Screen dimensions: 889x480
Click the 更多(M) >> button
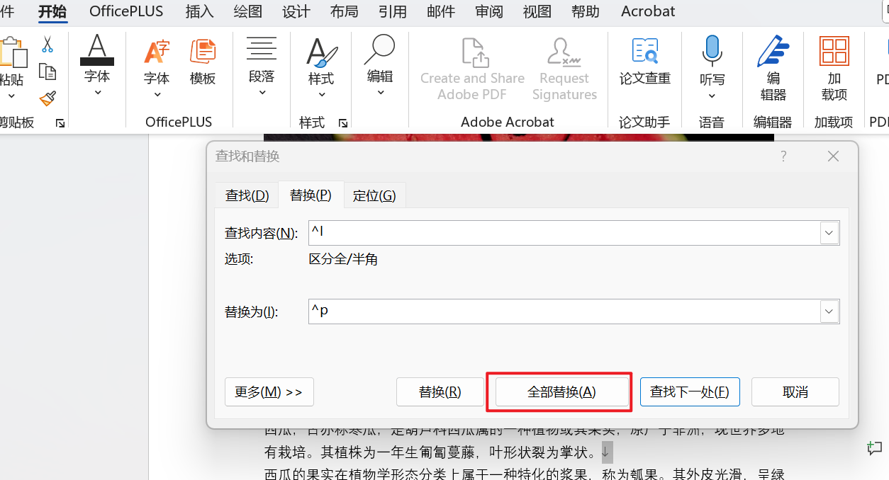[x=269, y=392]
